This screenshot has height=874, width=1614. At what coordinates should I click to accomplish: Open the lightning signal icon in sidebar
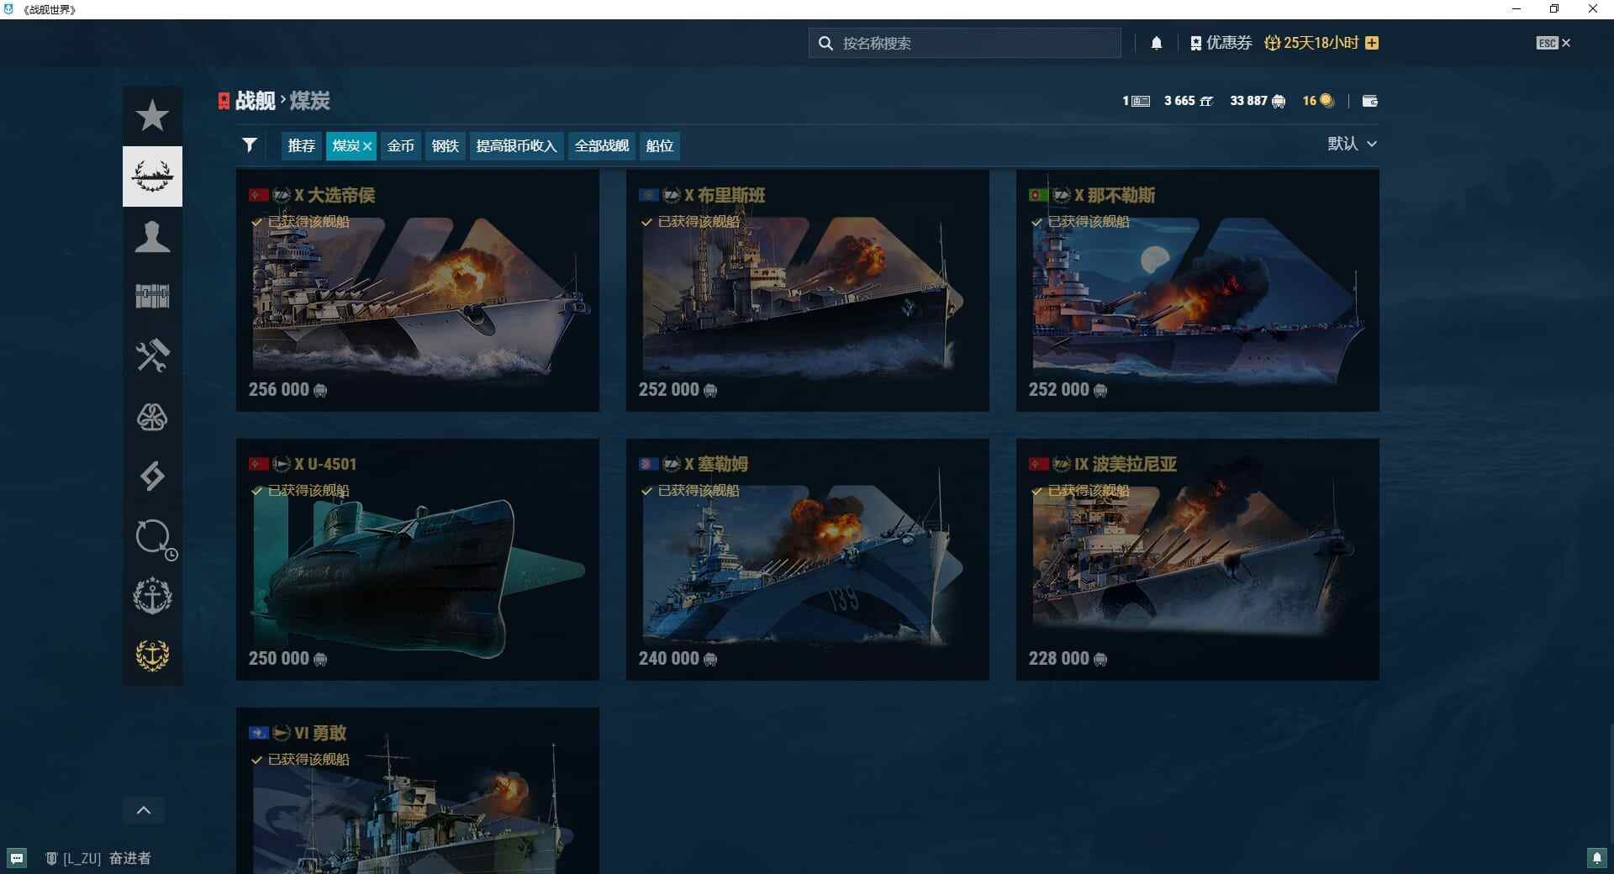[152, 476]
